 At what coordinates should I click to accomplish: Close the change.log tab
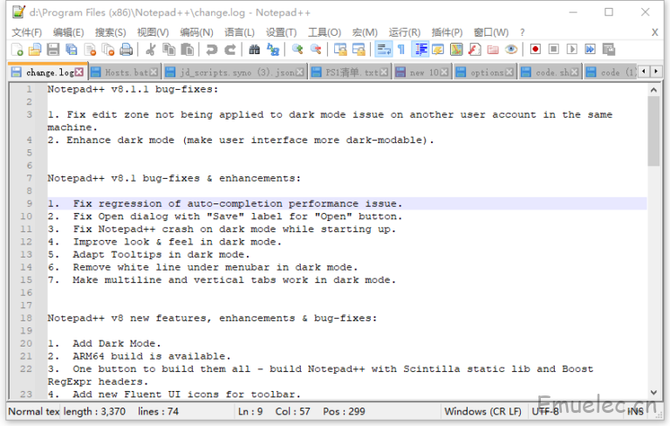pos(79,72)
